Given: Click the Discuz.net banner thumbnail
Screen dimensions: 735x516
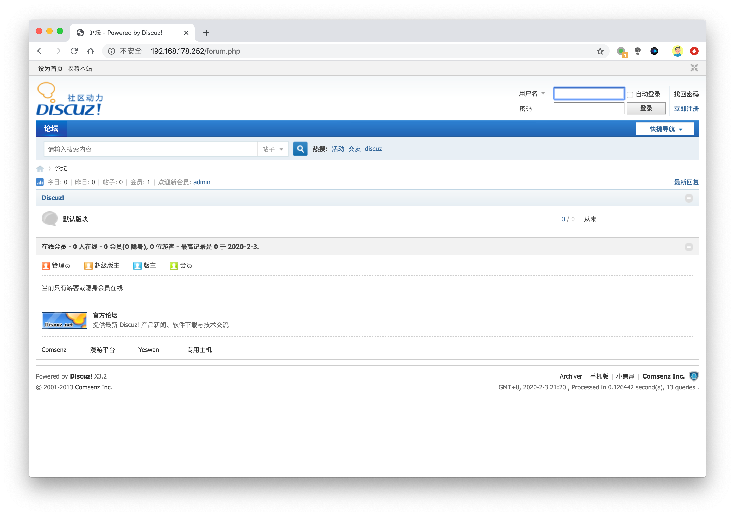Looking at the screenshot, I should (64, 320).
